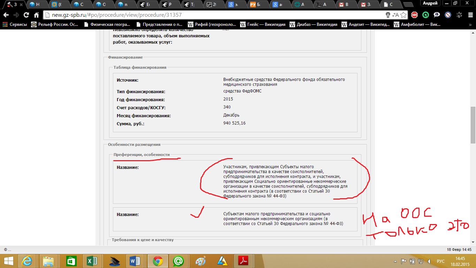Open bookmark Физическая геогра...
This screenshot has height=268, width=476.
107,24
